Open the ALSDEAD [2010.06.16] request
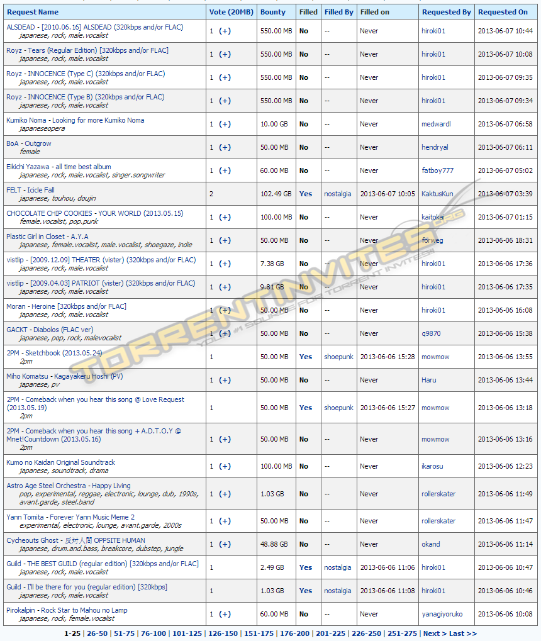Screen dimensions: 541x641 [x=95, y=28]
